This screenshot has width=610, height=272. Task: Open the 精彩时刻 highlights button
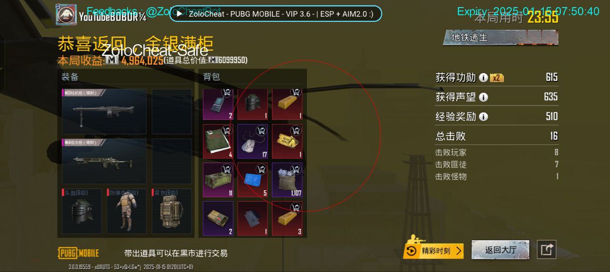(433, 251)
